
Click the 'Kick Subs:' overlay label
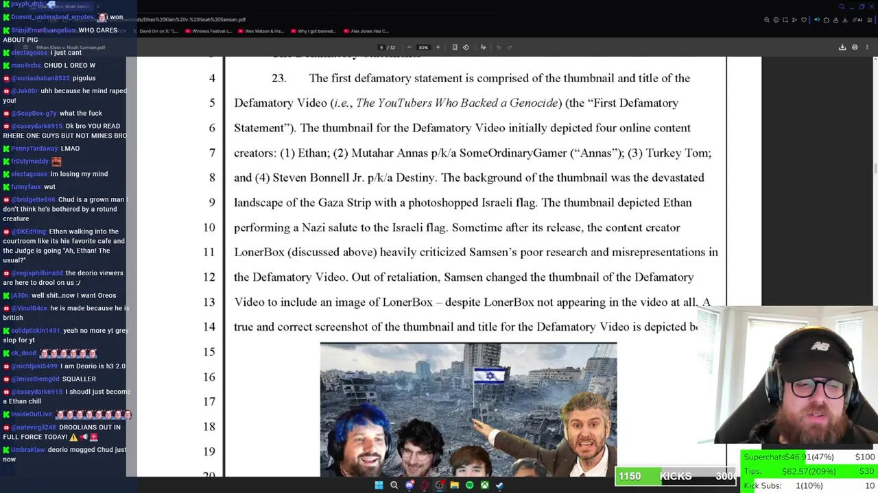(x=762, y=485)
